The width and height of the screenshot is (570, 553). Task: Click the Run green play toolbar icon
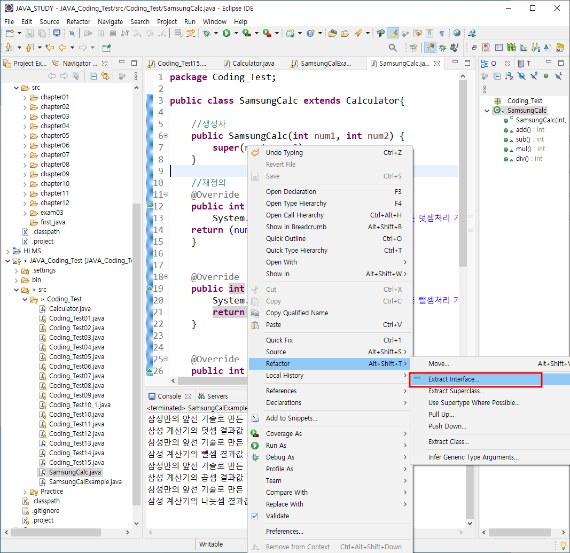pos(227,34)
